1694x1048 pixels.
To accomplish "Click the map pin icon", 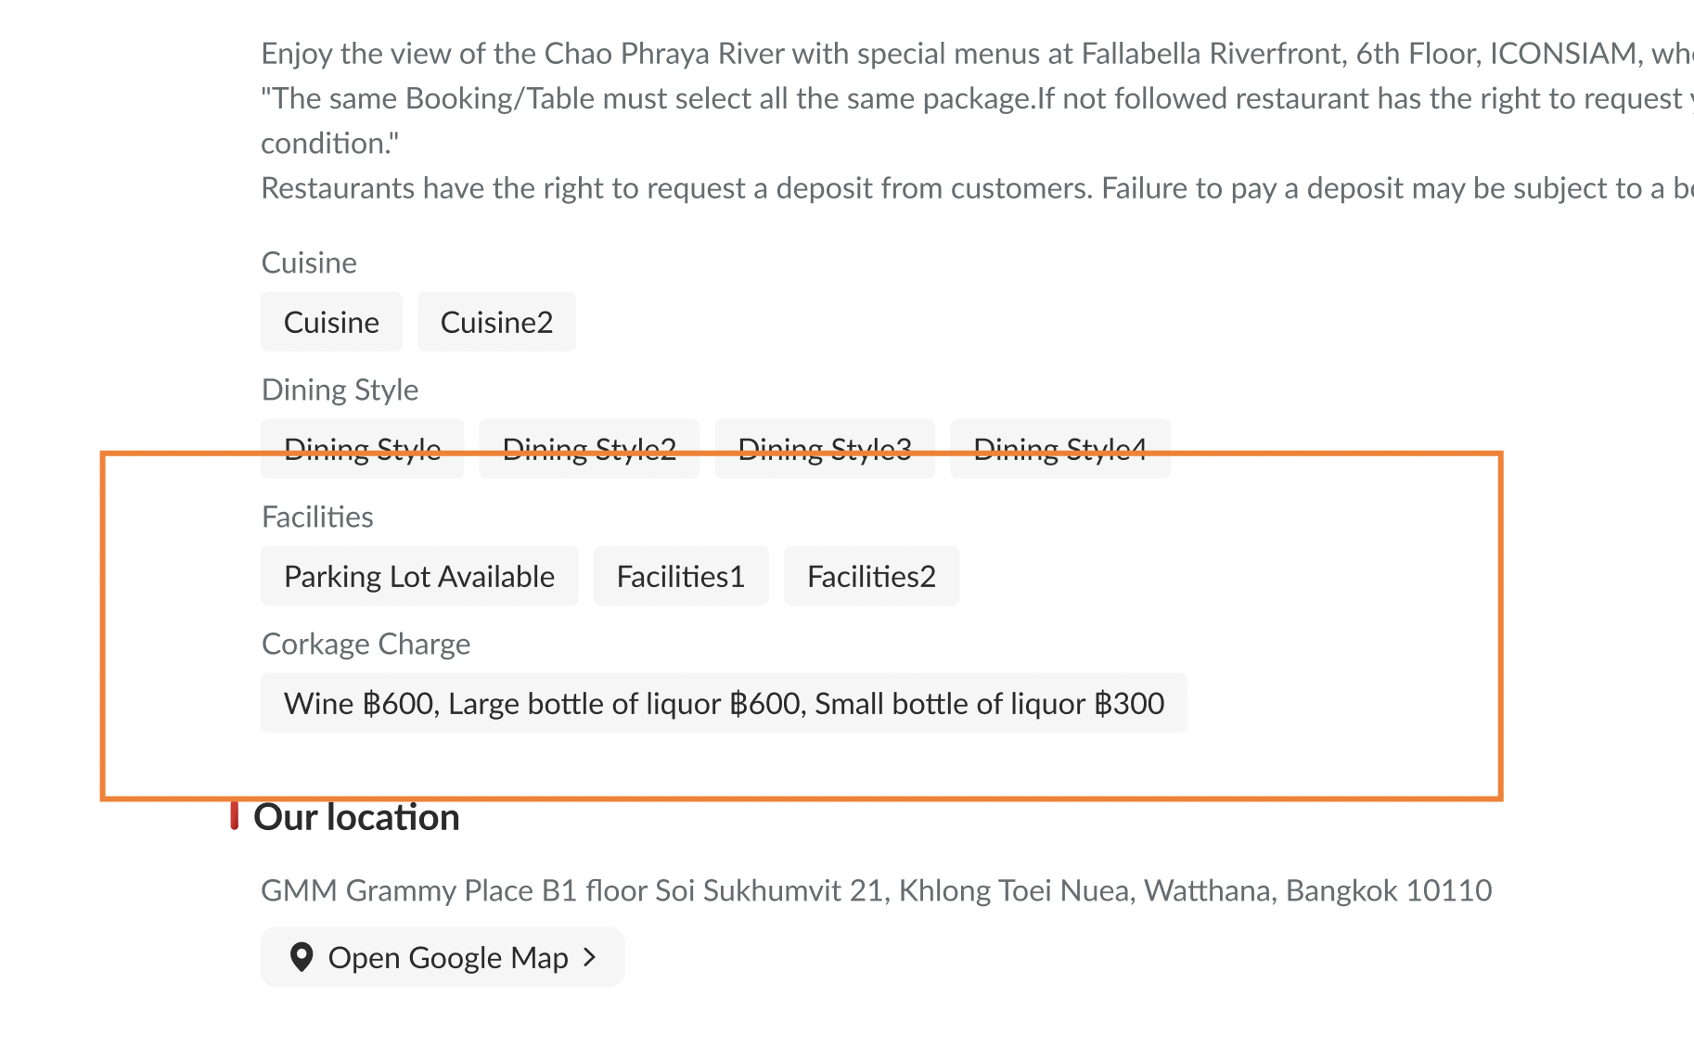I will (301, 957).
